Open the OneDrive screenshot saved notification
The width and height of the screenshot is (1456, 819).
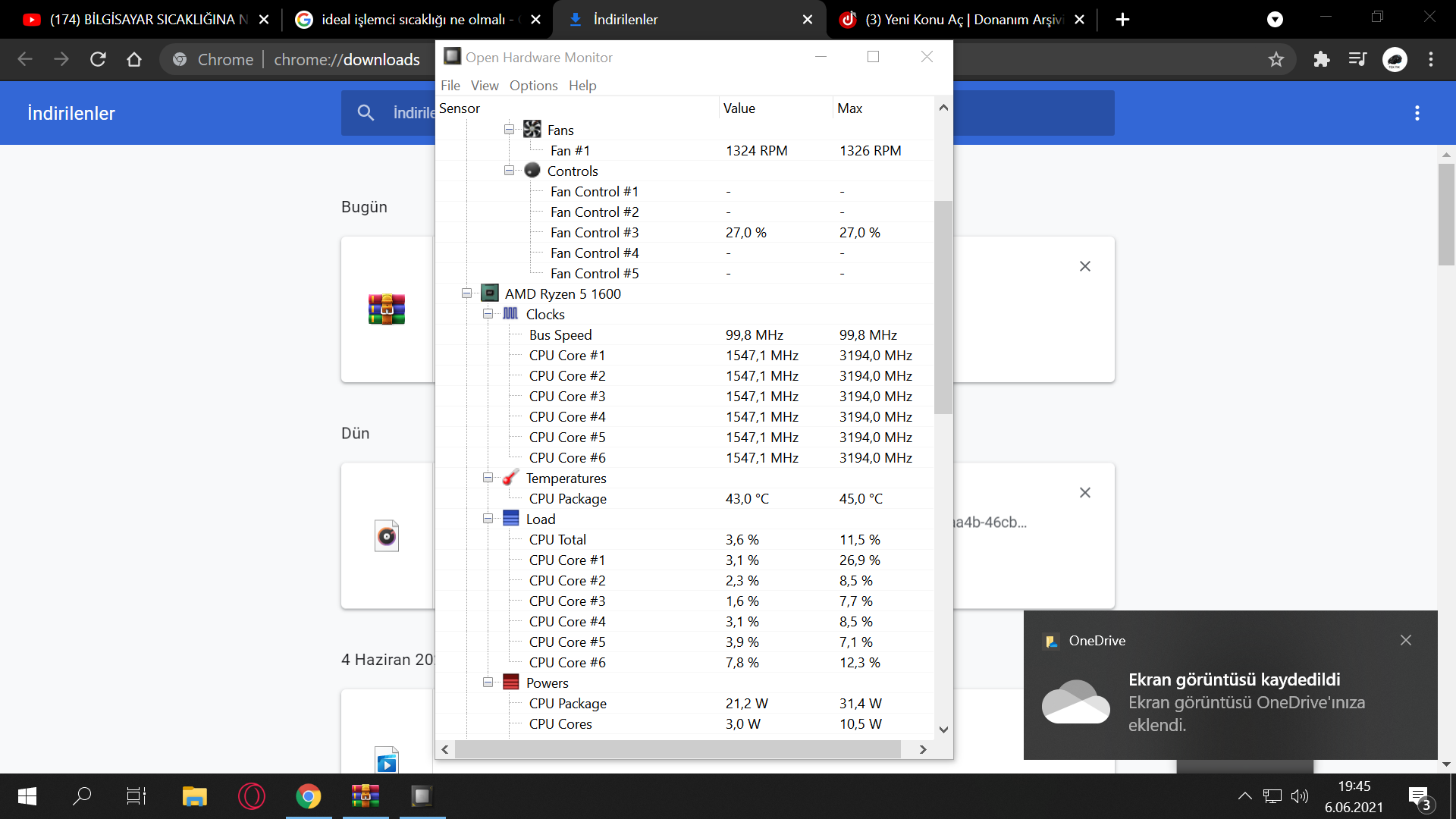1230,686
